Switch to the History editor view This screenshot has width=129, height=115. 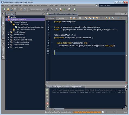point(62,18)
